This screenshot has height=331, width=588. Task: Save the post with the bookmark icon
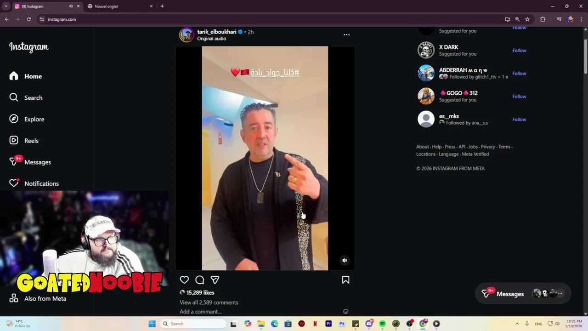[x=345, y=280]
